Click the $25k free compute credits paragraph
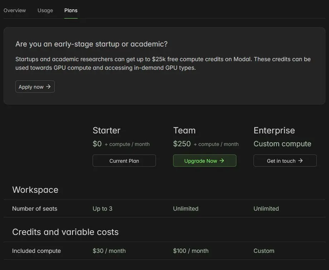329x270 pixels. [163, 63]
